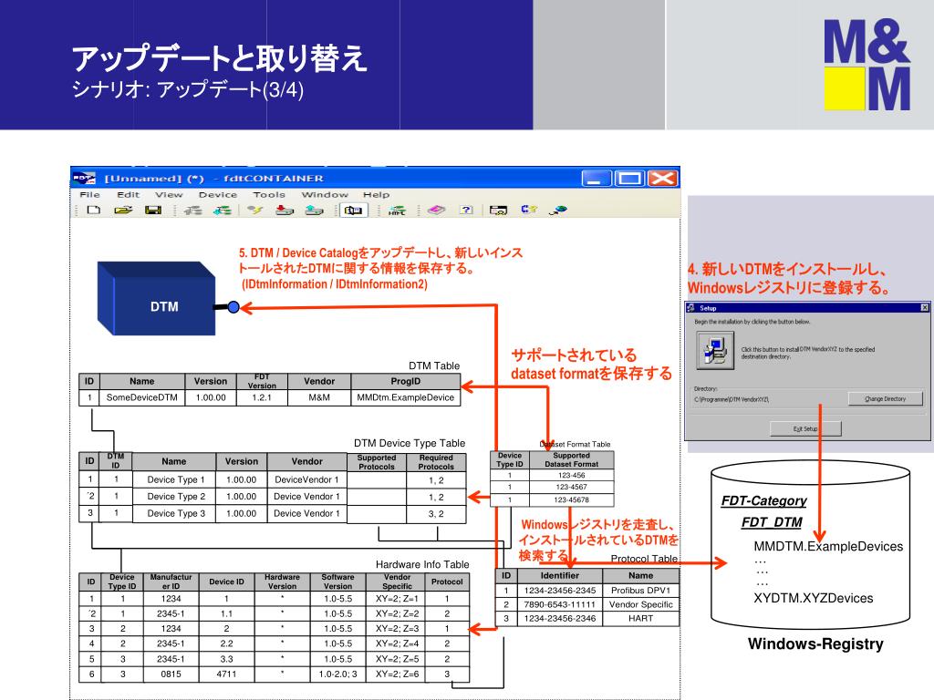Click MMDTM.ExampleDevices in the registry
934x700 pixels.
point(828,547)
